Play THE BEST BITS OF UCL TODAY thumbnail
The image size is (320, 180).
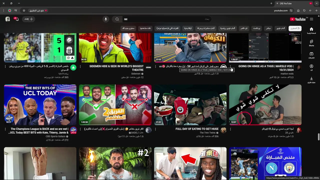pos(40,105)
